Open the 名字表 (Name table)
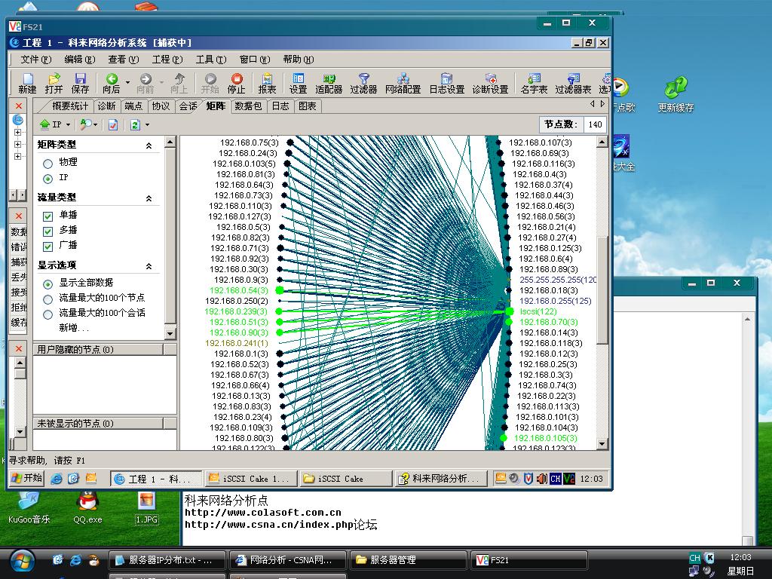This screenshot has height=579, width=772. (534, 82)
